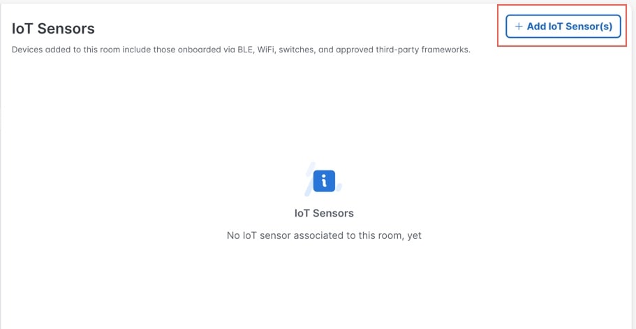The width and height of the screenshot is (636, 329).
Task: Click the Add IoT Sensor(s) button
Action: pos(563,27)
